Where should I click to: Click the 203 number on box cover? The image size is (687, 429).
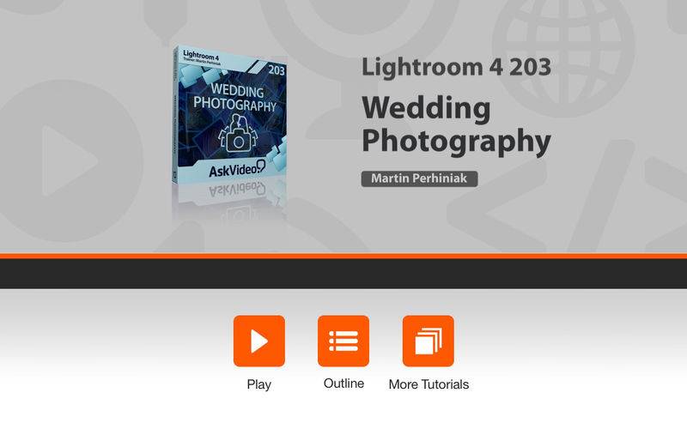coord(277,70)
